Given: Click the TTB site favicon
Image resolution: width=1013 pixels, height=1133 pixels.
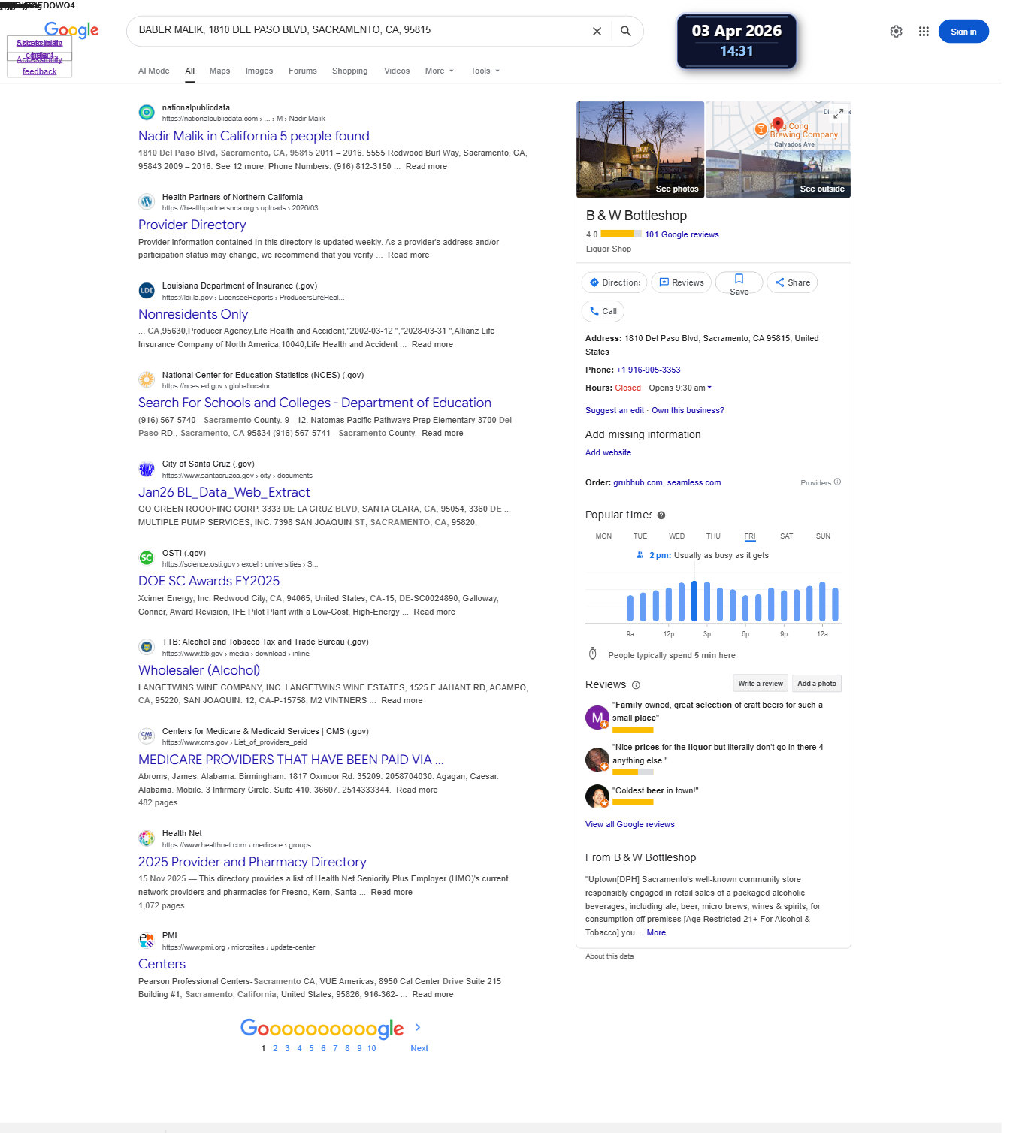Looking at the screenshot, I should tap(147, 647).
